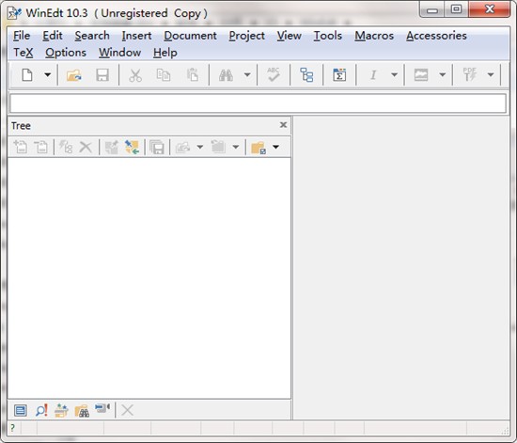Click the Tree Save All disks icon
Screen dimensions: 517x443
point(157,147)
